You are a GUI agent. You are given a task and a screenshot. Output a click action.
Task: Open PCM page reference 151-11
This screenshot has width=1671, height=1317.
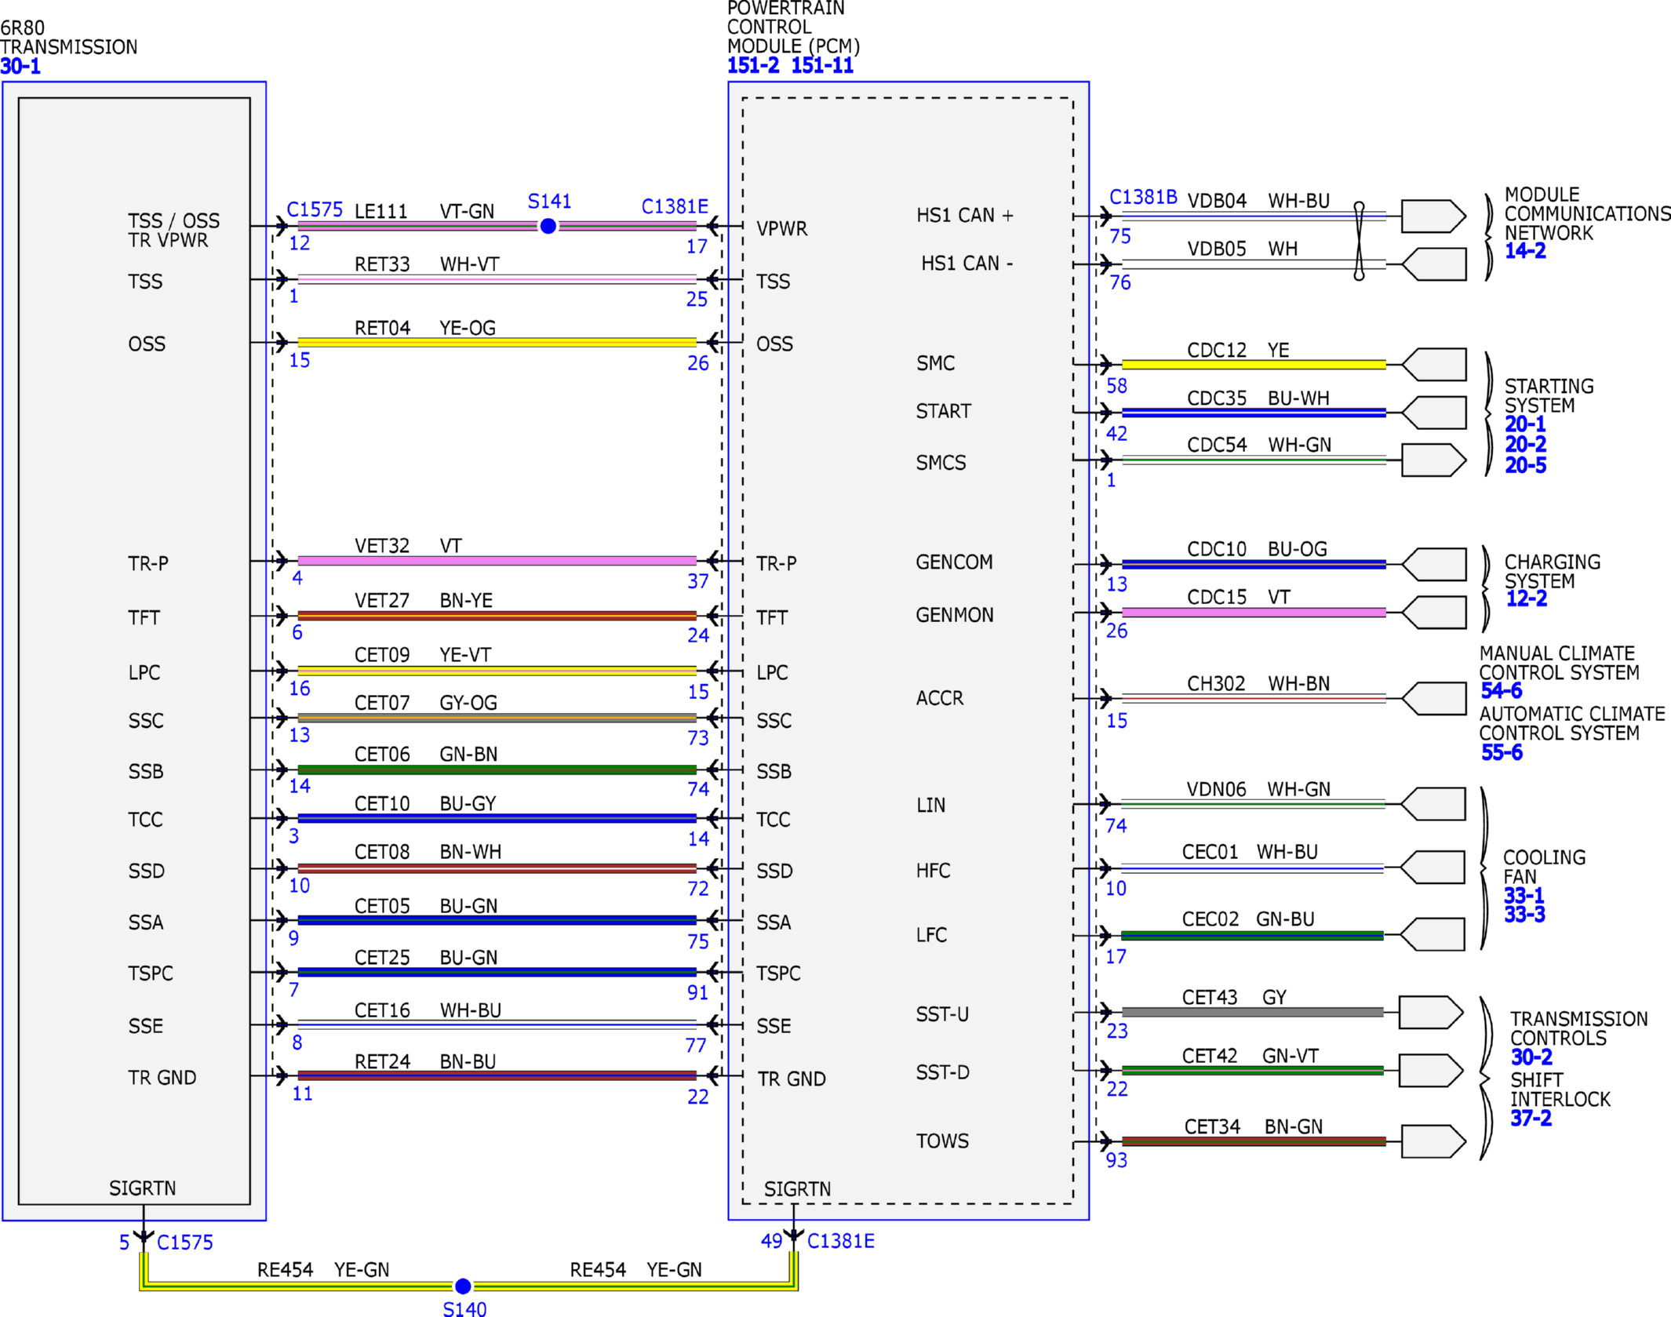(x=821, y=66)
